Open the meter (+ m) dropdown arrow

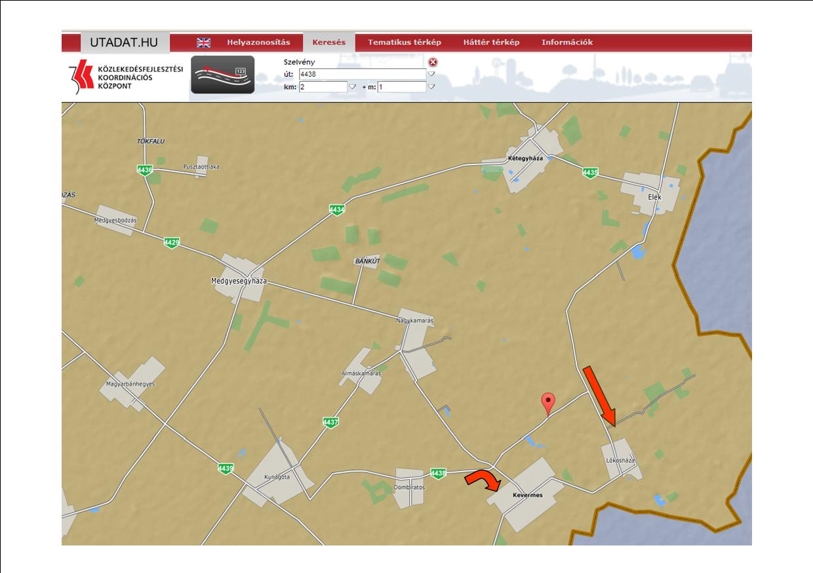pos(431,87)
